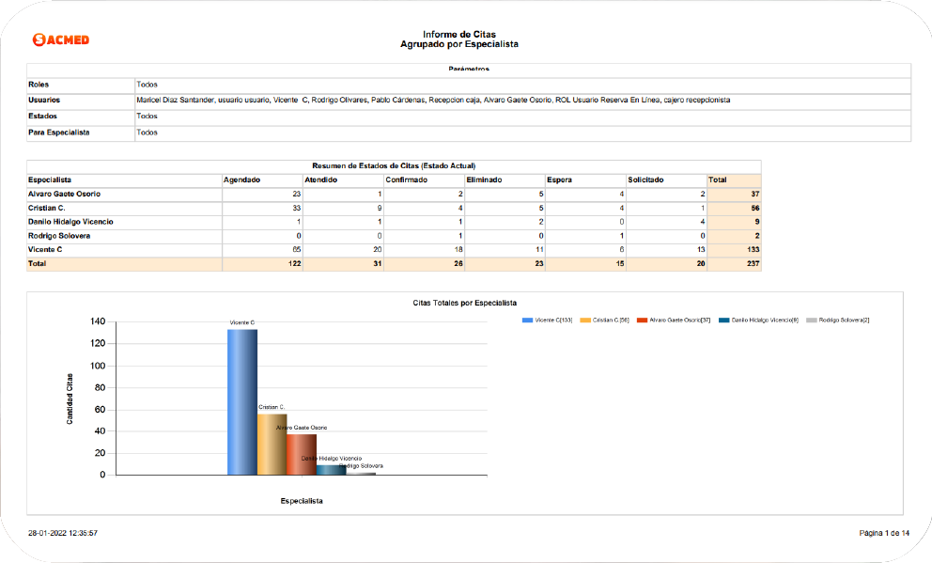Click the SACMED logo
Image resolution: width=932 pixels, height=563 pixels.
pyautogui.click(x=61, y=39)
